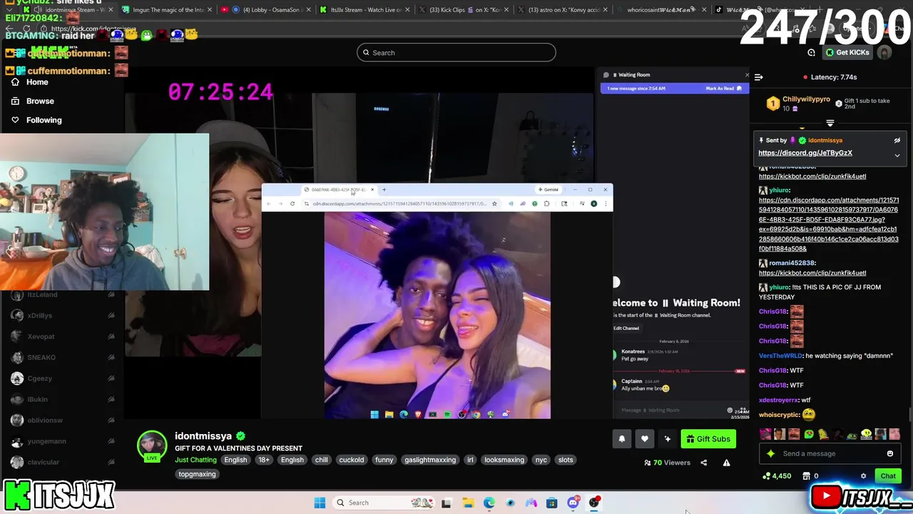Click the xdestroyerrx username in chat

coord(779,400)
